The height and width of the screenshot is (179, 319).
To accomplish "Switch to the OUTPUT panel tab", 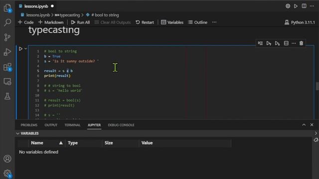I will [51, 125].
